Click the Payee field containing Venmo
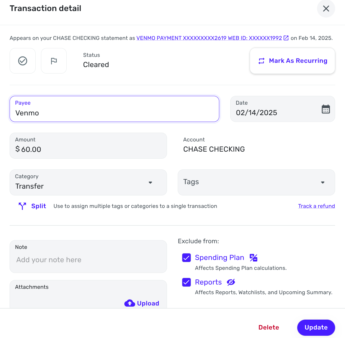Image resolution: width=345 pixels, height=338 pixels. click(114, 109)
